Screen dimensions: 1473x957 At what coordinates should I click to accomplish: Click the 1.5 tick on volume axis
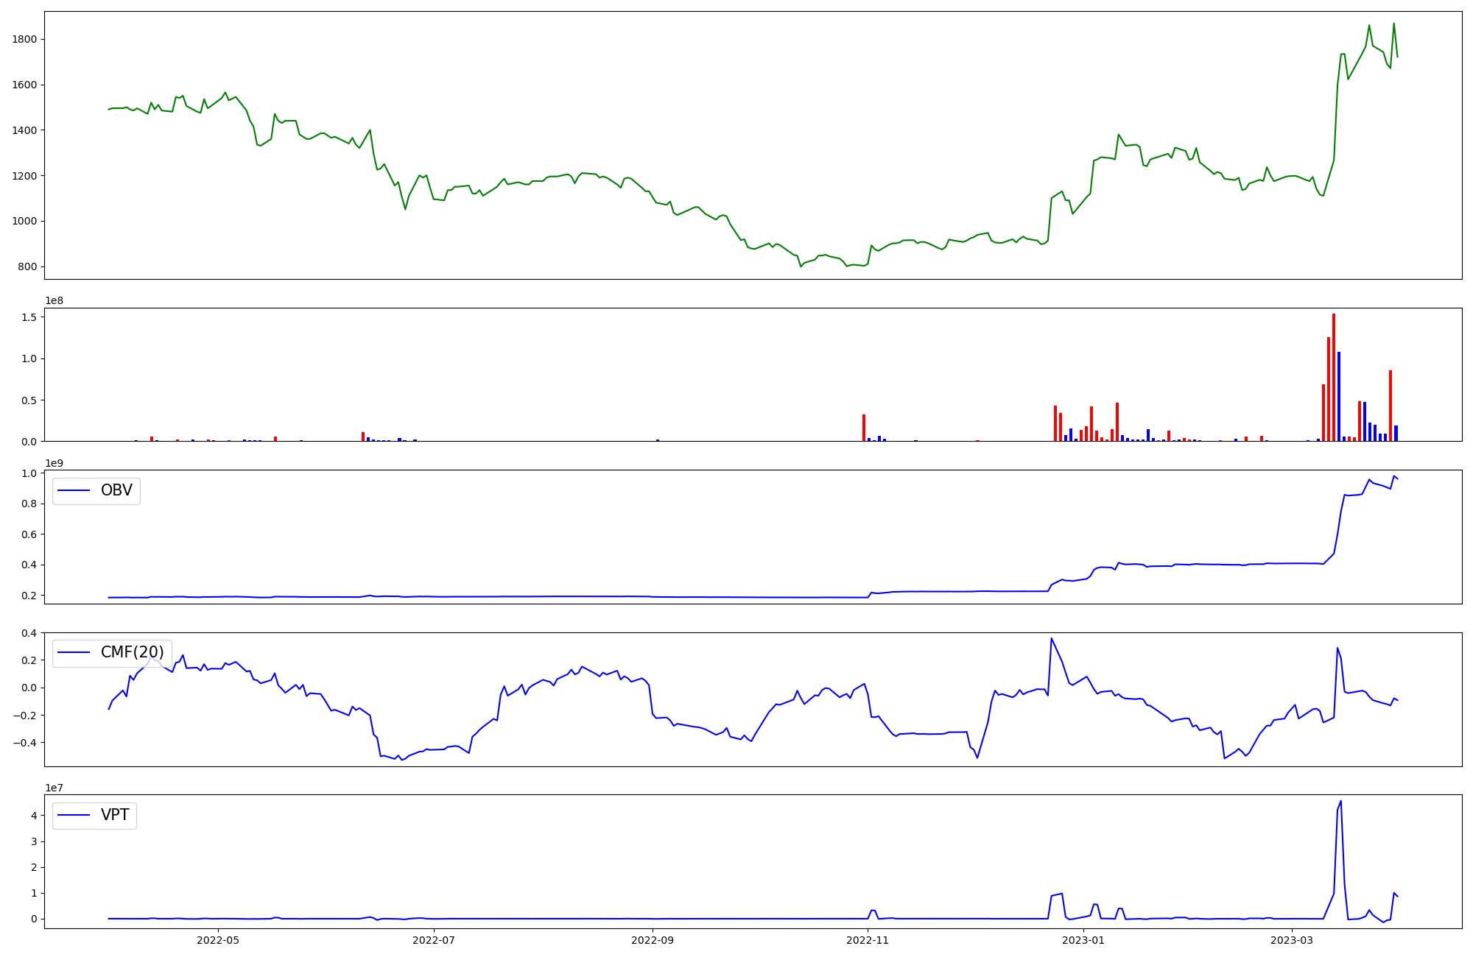(x=29, y=317)
